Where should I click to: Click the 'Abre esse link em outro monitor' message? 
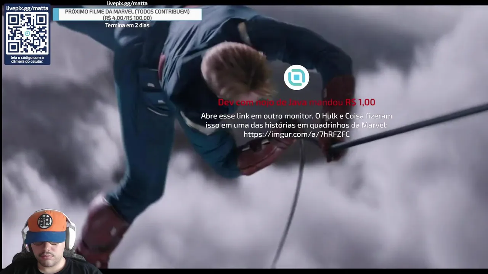point(297,125)
